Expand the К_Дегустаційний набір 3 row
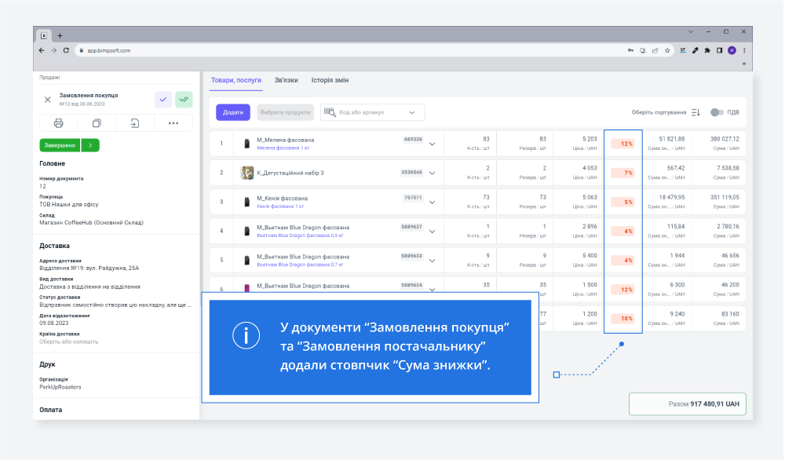The height and width of the screenshot is (460, 785). click(432, 173)
